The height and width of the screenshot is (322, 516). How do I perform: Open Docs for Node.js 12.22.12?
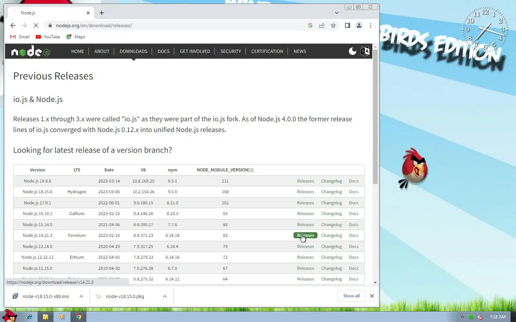tap(354, 257)
